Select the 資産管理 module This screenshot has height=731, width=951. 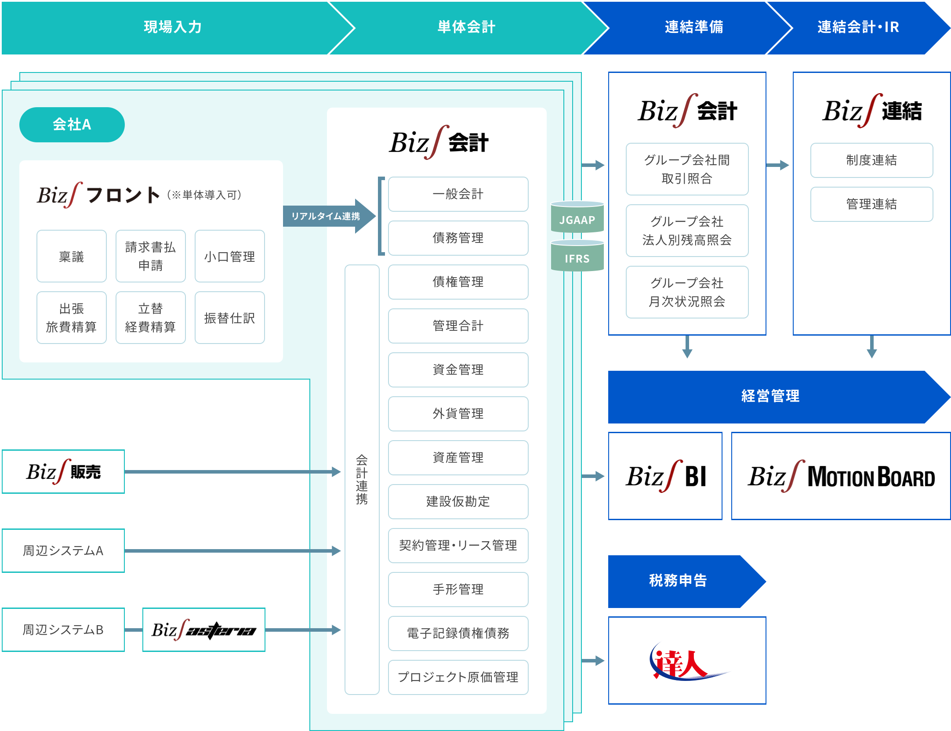(x=458, y=458)
